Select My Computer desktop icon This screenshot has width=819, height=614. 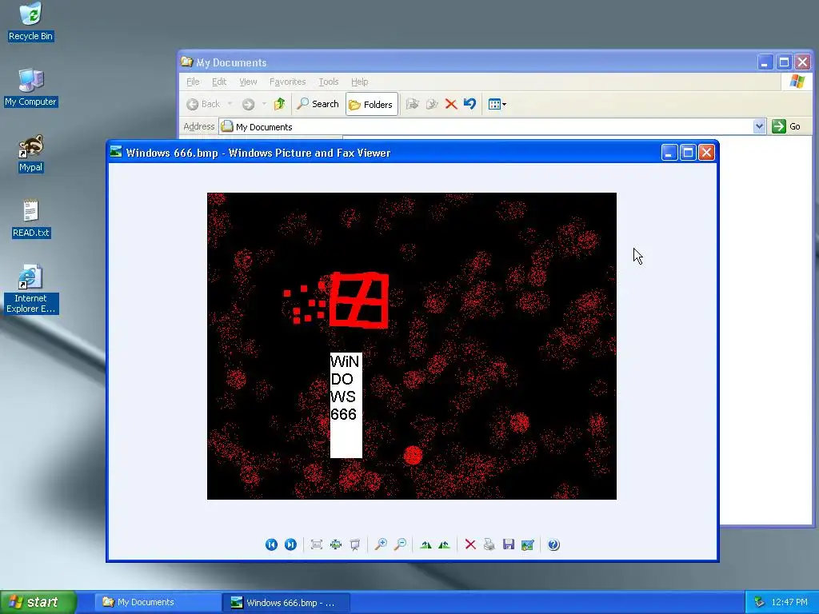(30, 87)
